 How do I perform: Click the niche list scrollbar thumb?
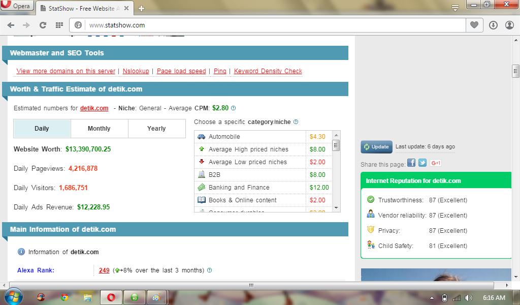336,145
